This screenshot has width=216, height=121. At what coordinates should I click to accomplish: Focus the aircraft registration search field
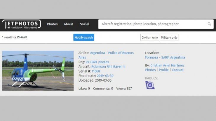[152, 24]
